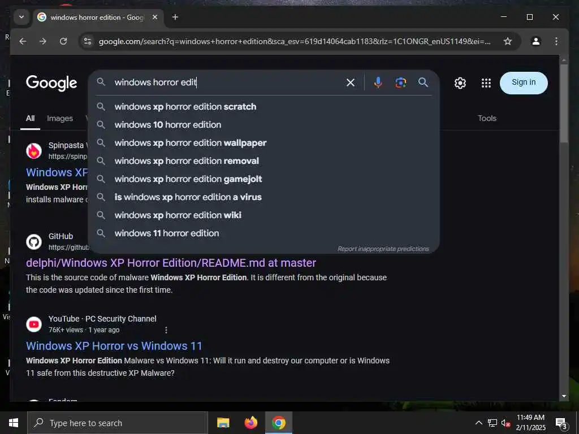
Task: Clear search text with X icon
Action: pos(351,83)
